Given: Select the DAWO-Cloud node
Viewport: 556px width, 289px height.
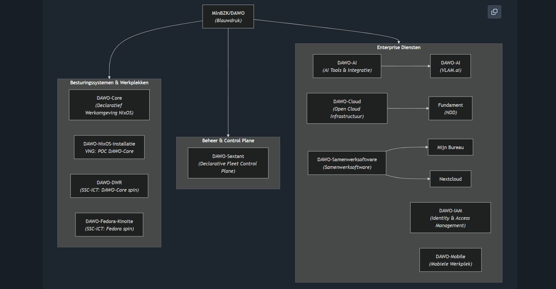Looking at the screenshot, I should [347, 109].
